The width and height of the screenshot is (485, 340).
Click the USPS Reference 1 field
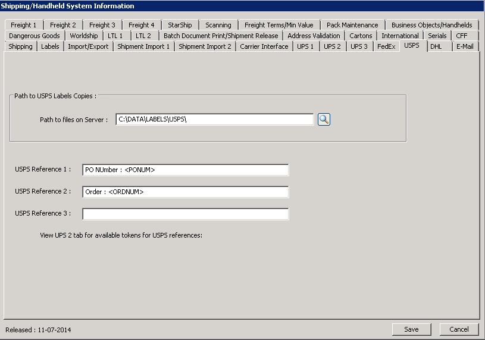(x=186, y=170)
